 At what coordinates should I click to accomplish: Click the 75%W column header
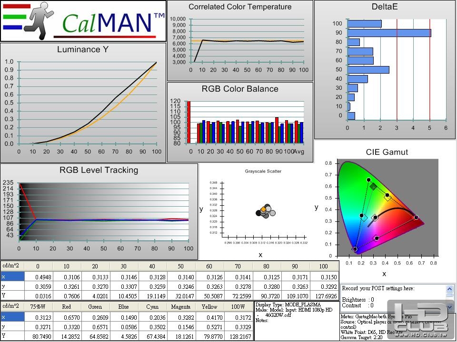coord(38,306)
